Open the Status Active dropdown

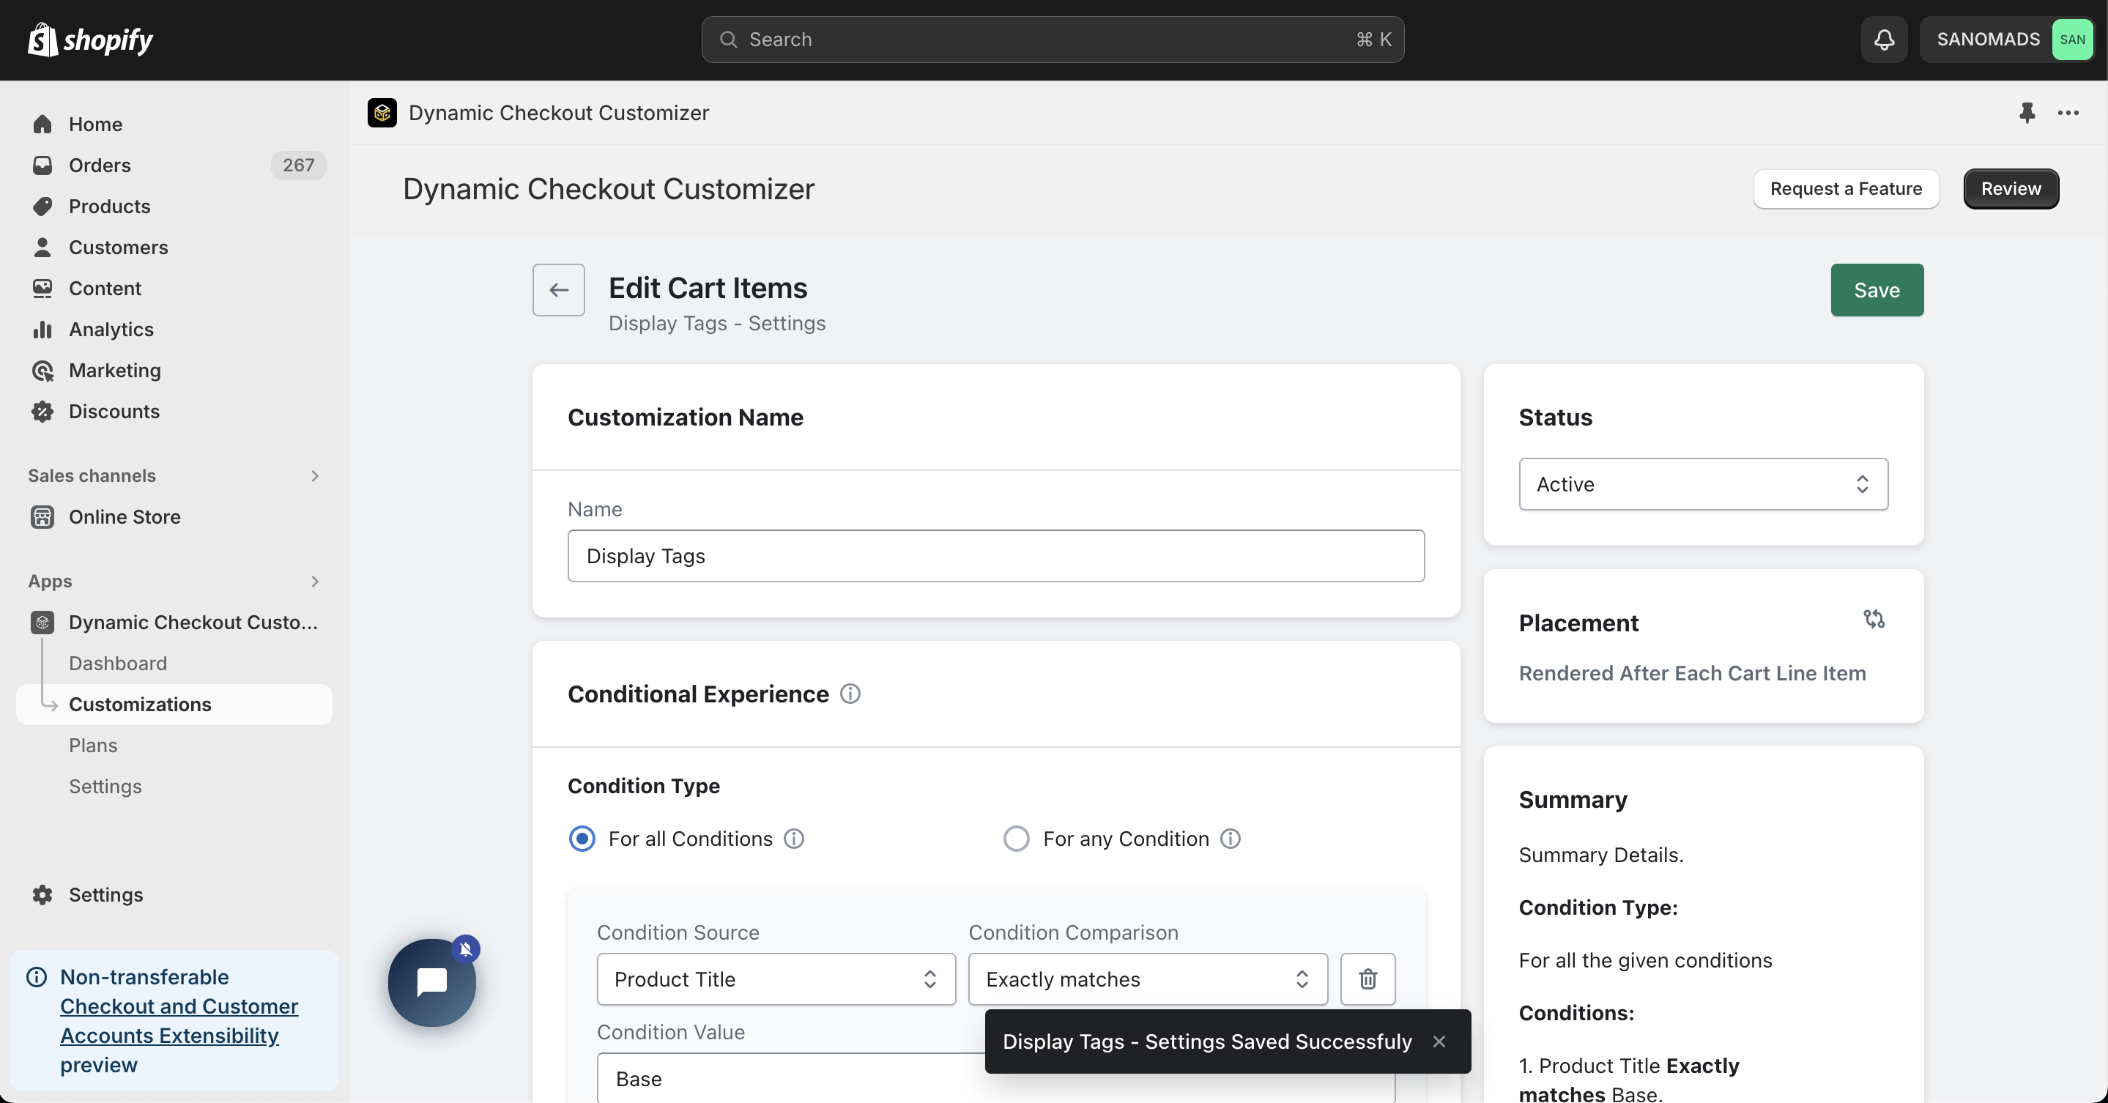pos(1703,484)
